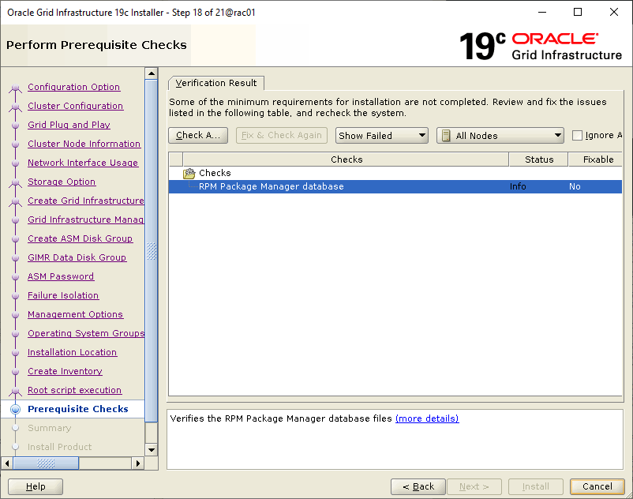
Task: Open the more details link
Action: pos(427,418)
